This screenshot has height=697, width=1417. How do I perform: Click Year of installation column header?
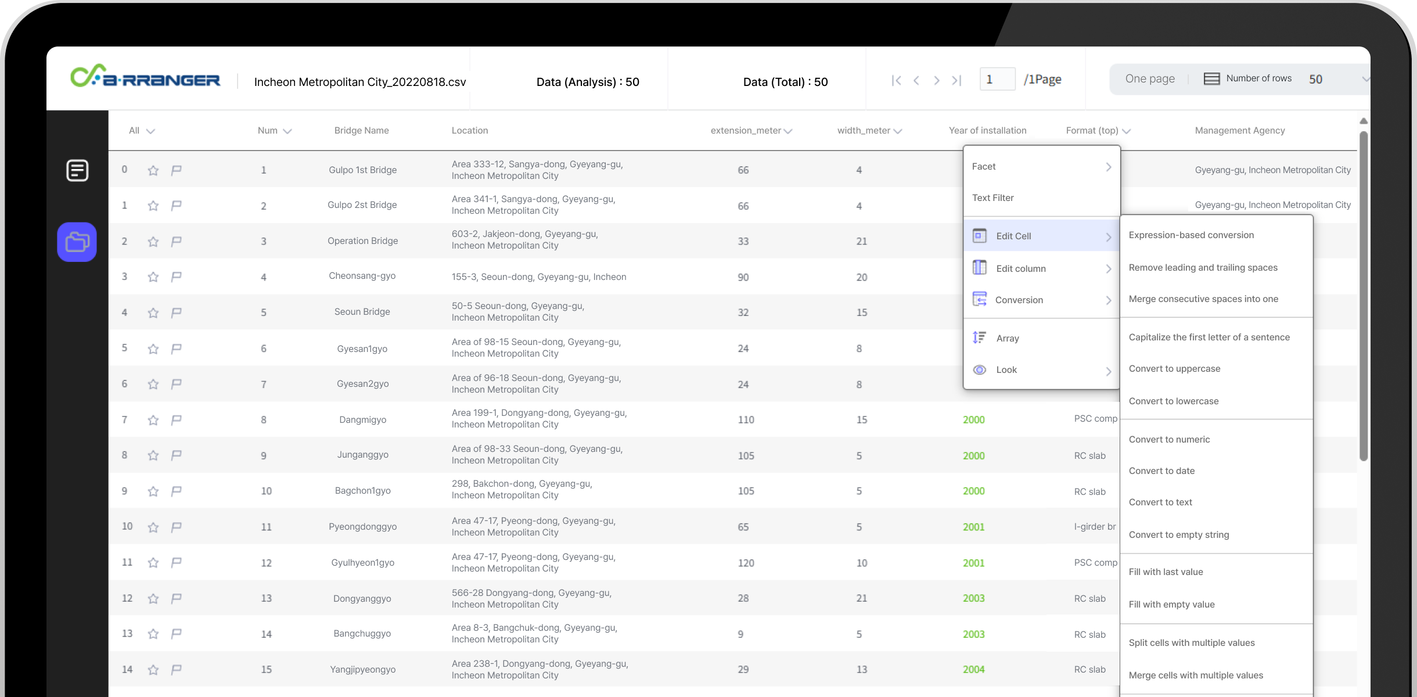pos(987,131)
